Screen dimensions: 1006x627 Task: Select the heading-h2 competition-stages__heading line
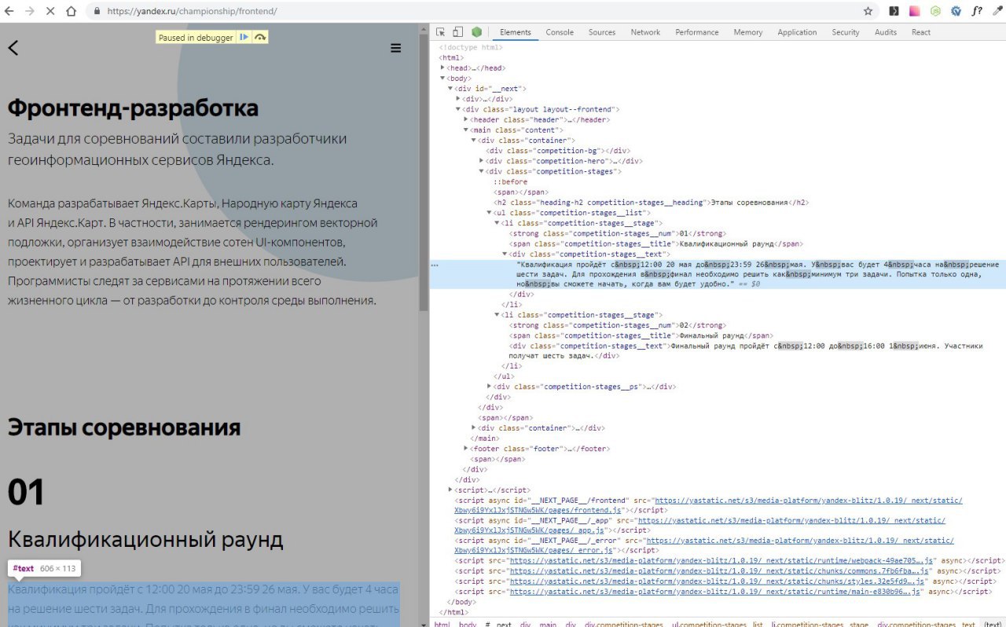pyautogui.click(x=651, y=203)
